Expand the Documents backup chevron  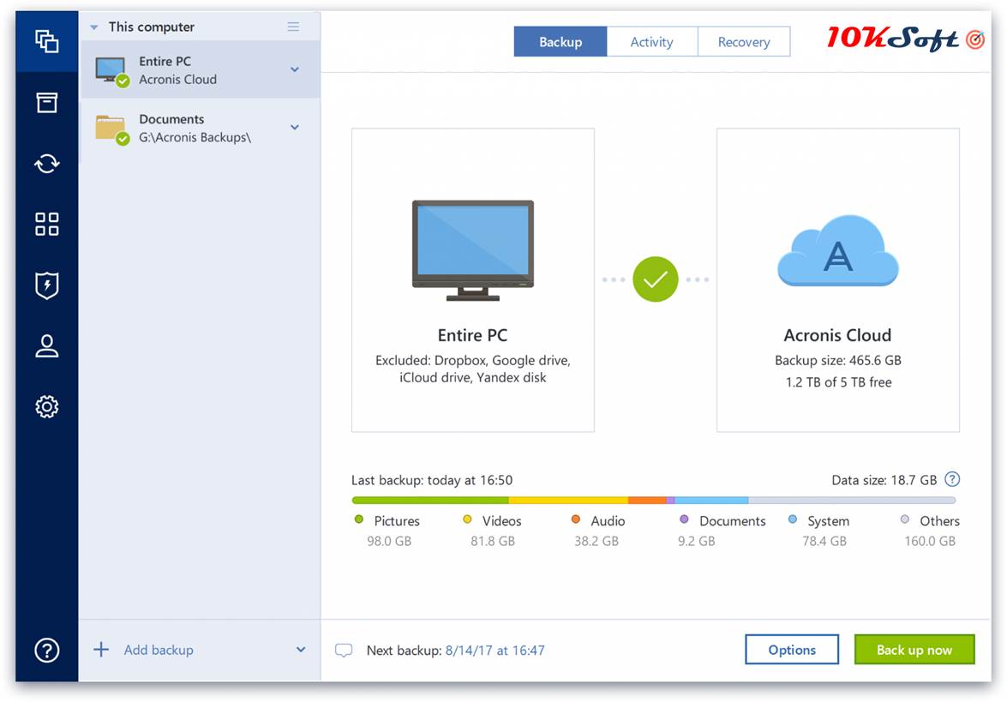pyautogui.click(x=294, y=127)
